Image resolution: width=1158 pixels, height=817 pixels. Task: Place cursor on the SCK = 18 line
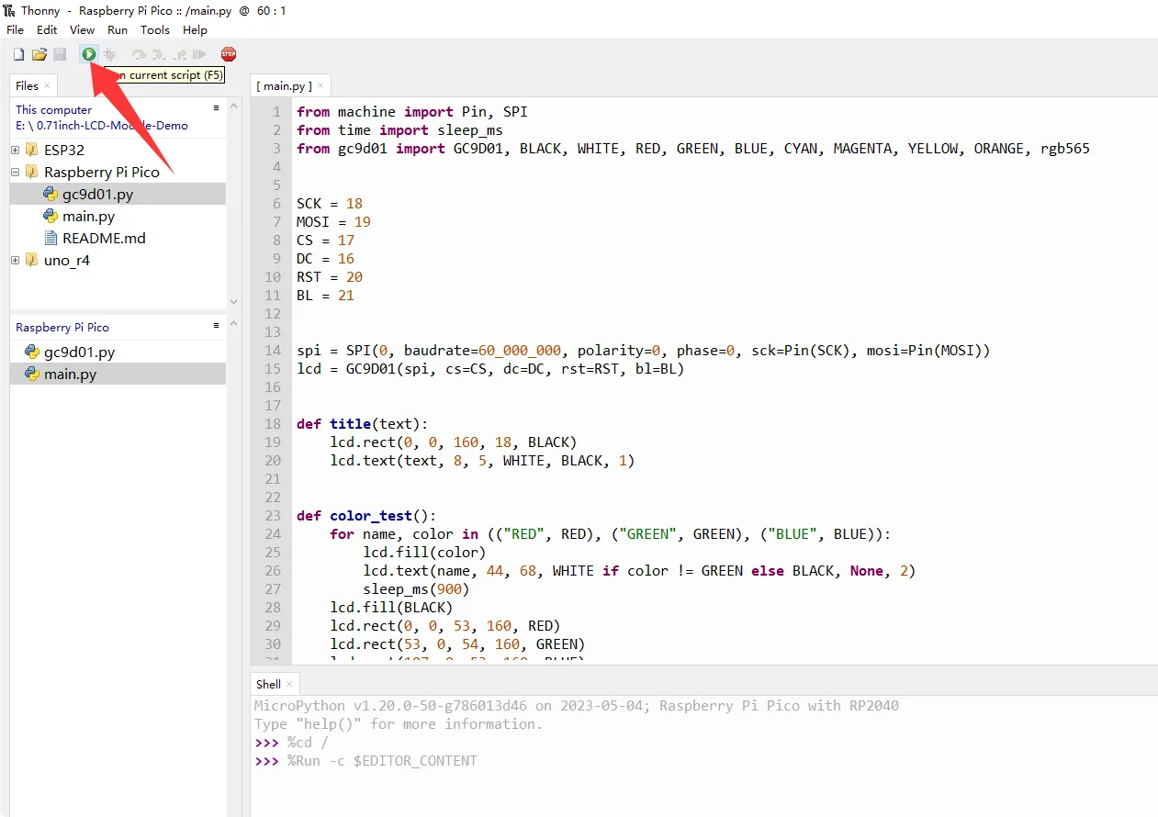330,203
